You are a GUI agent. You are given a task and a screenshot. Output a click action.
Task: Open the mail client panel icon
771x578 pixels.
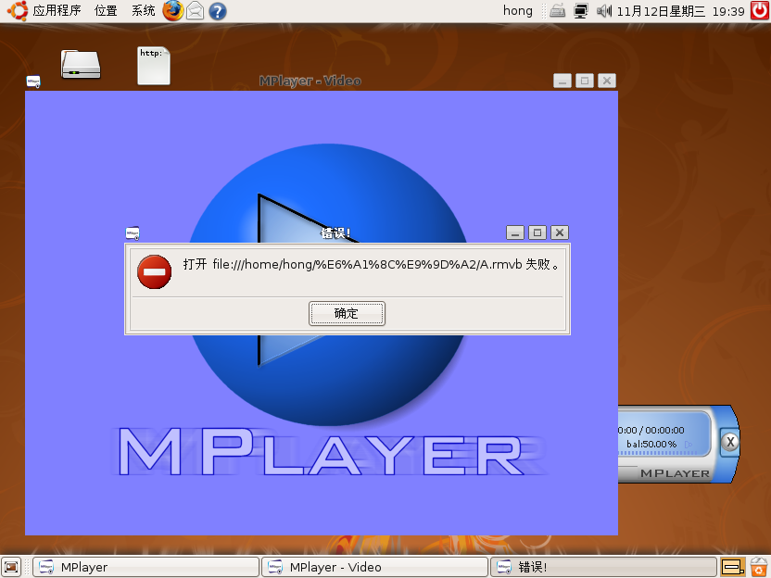196,10
